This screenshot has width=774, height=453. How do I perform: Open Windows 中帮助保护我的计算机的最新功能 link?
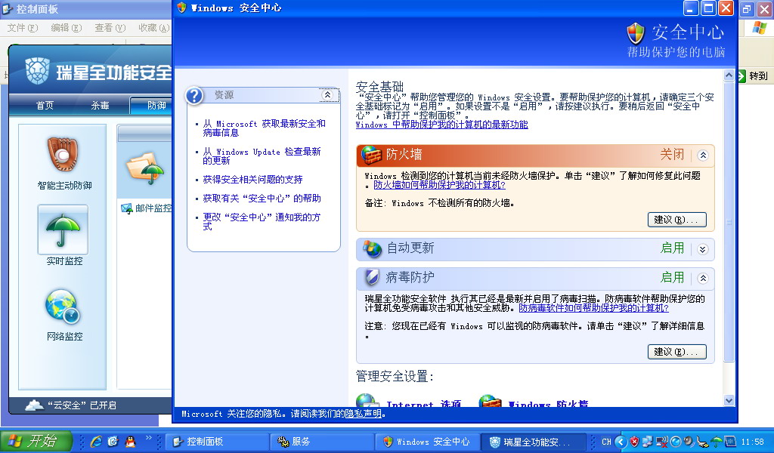pos(441,125)
